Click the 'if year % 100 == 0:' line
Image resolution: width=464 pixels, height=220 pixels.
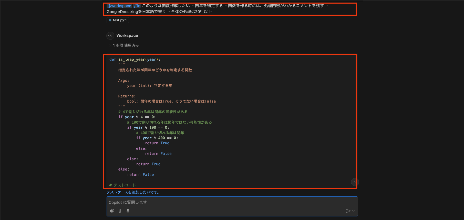point(148,127)
